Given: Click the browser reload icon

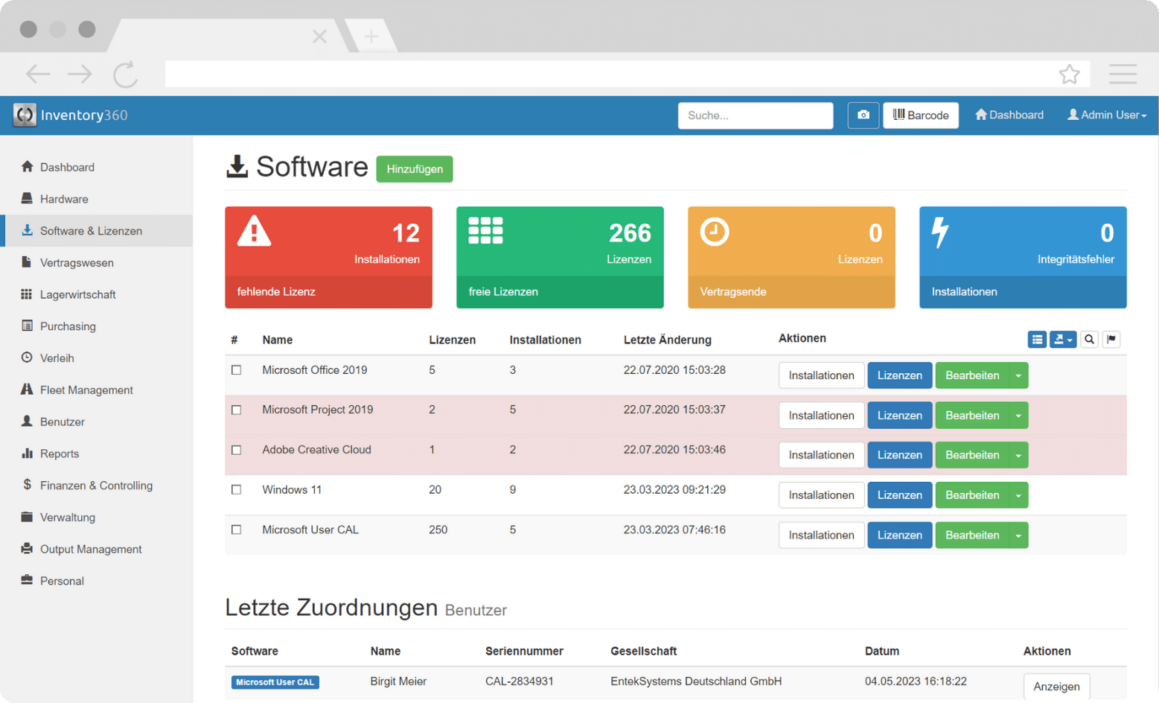Looking at the screenshot, I should (125, 74).
